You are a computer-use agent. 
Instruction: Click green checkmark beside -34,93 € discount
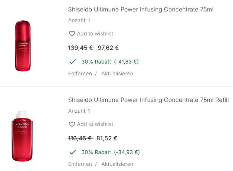point(73,152)
